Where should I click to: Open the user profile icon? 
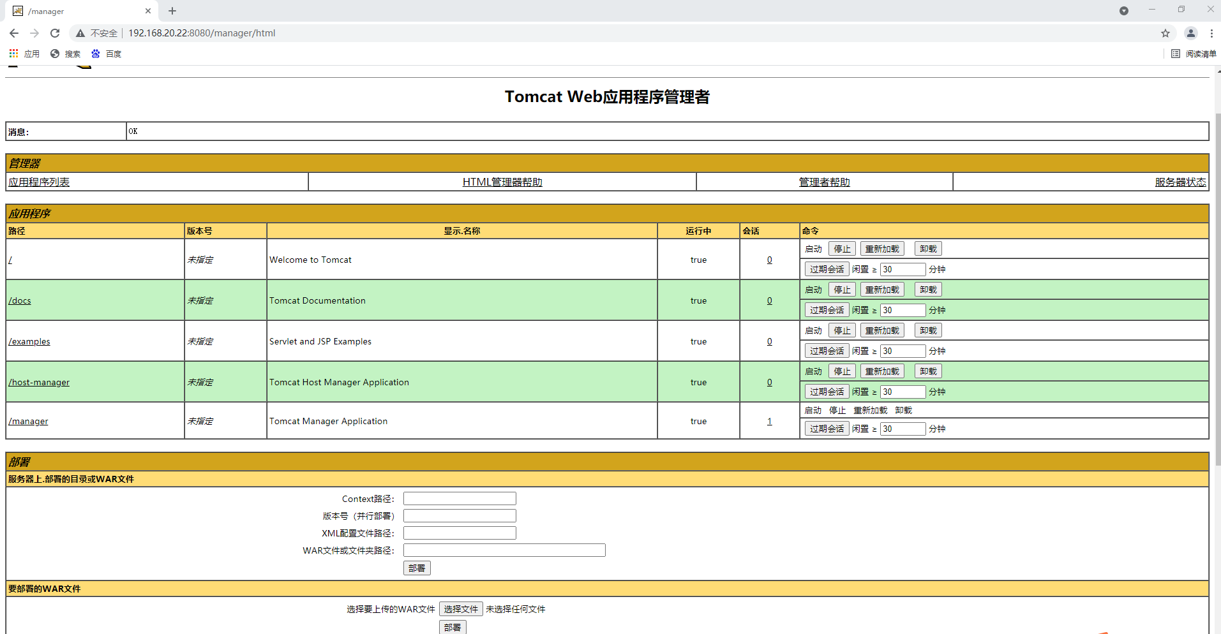coord(1191,33)
